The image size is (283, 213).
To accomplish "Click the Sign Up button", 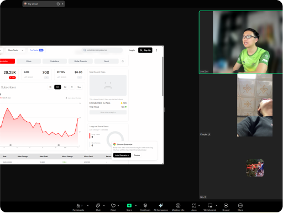I will (145, 50).
